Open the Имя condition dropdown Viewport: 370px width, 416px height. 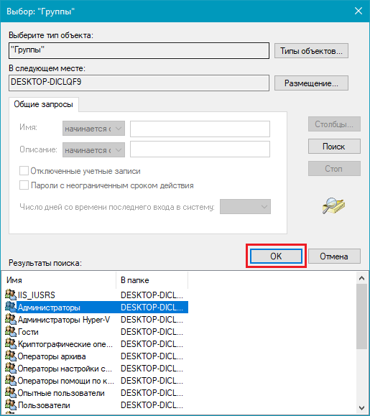tap(93, 129)
